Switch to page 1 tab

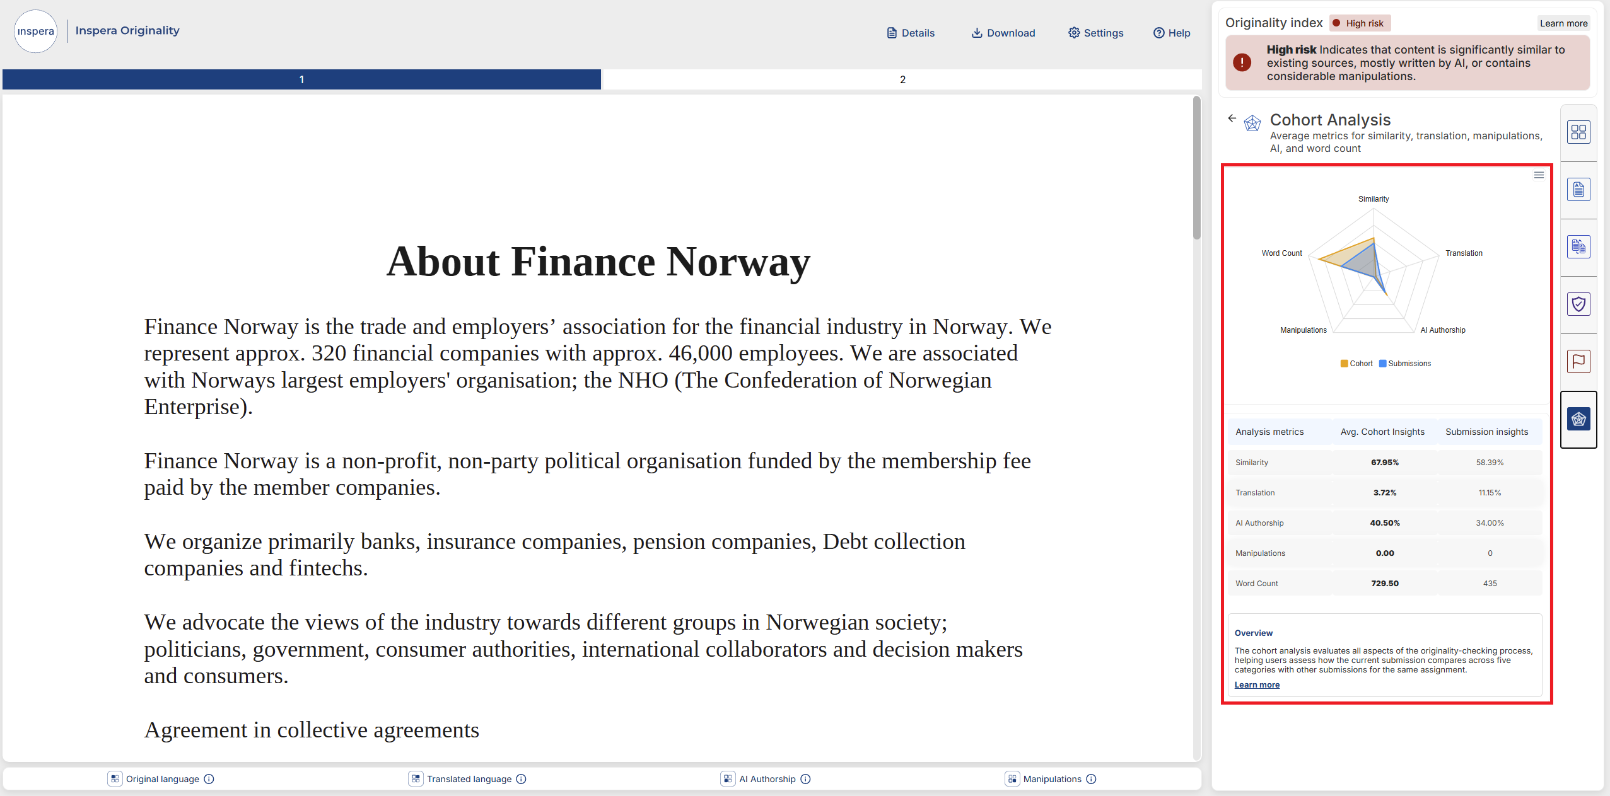pyautogui.click(x=301, y=79)
